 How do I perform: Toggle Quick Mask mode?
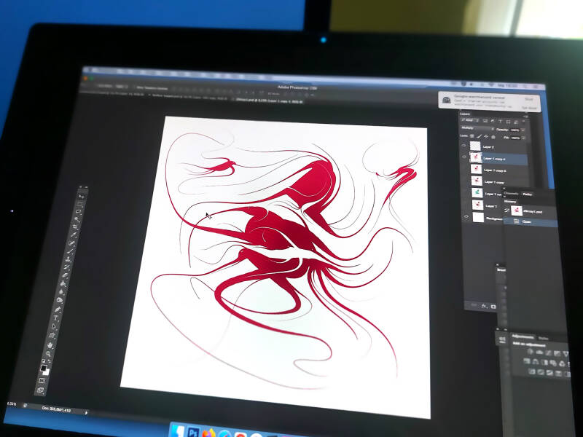click(42, 380)
